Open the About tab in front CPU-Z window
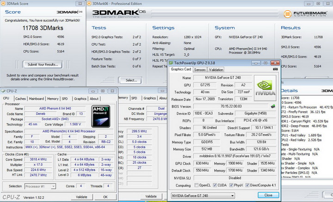The width and height of the screenshot is (333, 202). pyautogui.click(x=94, y=99)
